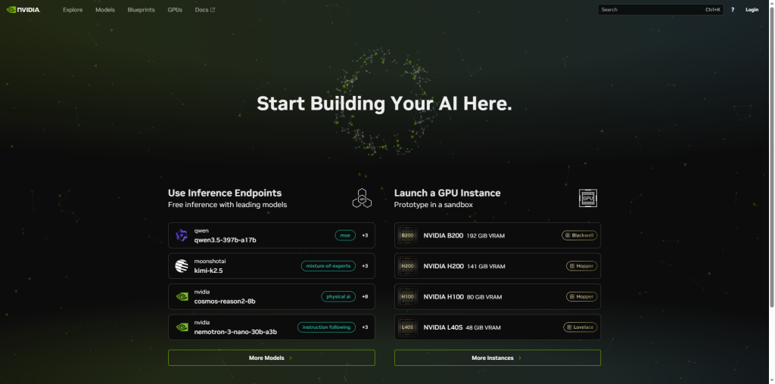Focus the Search input field

coord(649,10)
